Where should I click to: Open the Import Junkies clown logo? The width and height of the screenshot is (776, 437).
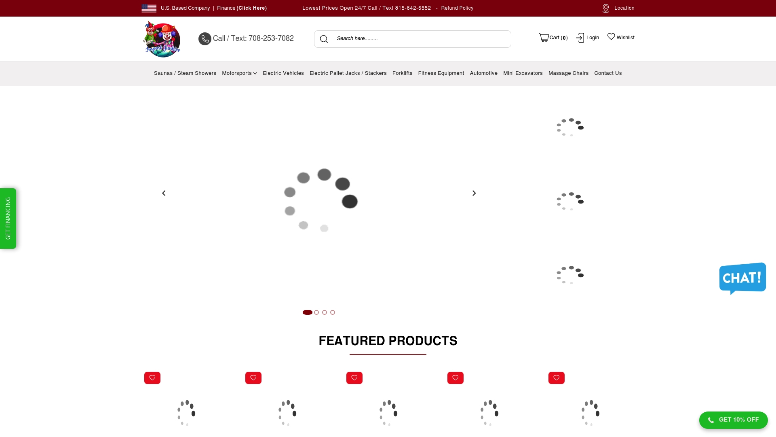pyautogui.click(x=162, y=39)
